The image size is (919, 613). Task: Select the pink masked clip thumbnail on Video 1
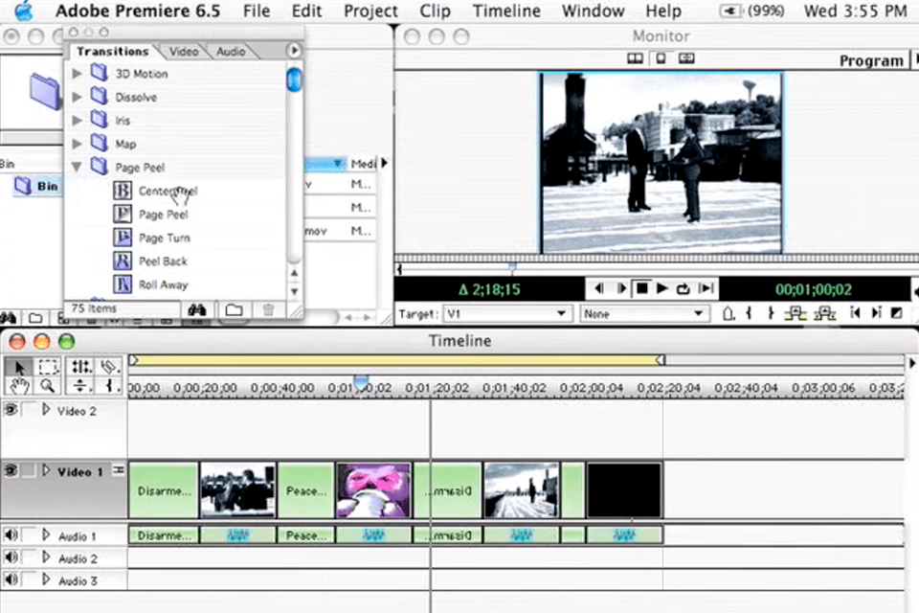click(x=373, y=489)
